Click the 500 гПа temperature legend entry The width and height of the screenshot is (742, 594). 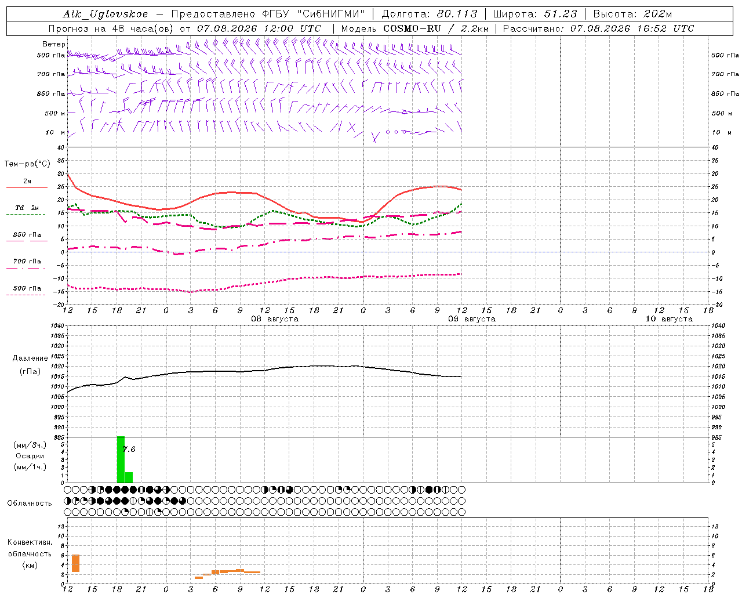(x=27, y=291)
